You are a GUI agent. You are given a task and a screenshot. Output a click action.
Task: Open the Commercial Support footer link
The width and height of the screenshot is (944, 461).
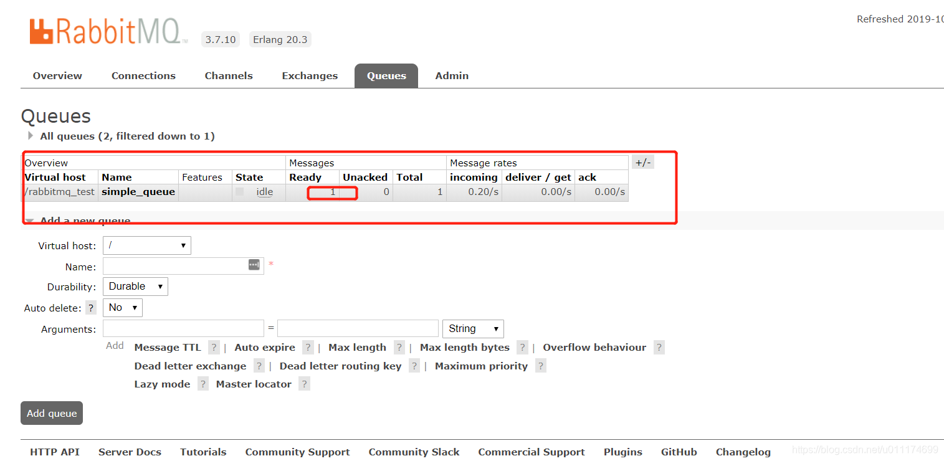532,452
